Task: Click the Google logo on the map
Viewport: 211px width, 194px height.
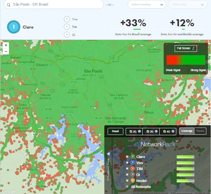Action: pos(9,192)
